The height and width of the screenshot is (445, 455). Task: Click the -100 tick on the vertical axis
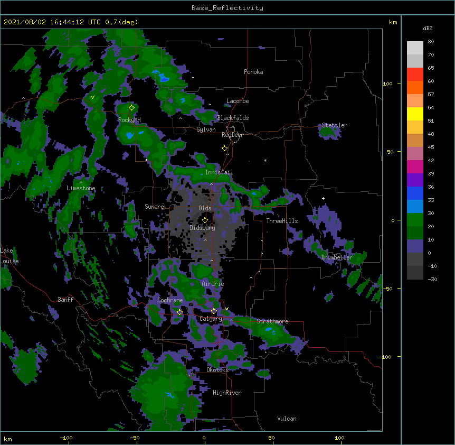click(386, 357)
